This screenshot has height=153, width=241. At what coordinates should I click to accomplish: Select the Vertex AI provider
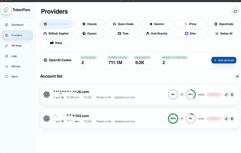(x=224, y=33)
